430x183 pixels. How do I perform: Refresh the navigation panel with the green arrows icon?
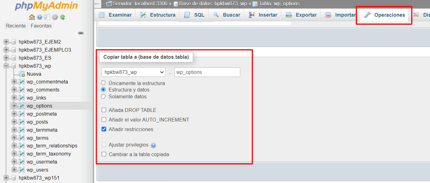pos(63,17)
